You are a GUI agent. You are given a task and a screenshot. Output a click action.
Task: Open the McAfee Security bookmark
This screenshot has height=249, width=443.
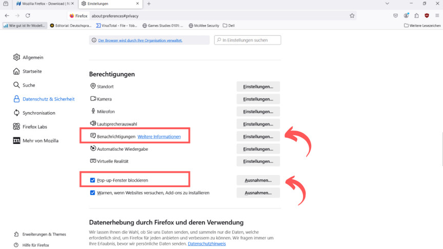click(x=204, y=26)
